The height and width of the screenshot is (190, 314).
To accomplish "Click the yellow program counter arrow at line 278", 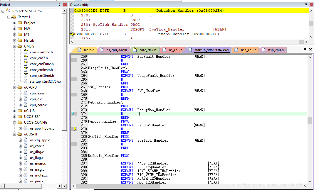I will [75, 129].
